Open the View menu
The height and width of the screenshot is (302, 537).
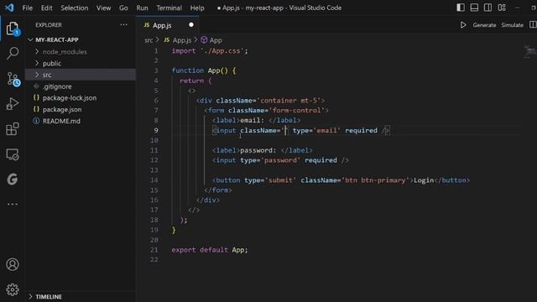(x=103, y=8)
